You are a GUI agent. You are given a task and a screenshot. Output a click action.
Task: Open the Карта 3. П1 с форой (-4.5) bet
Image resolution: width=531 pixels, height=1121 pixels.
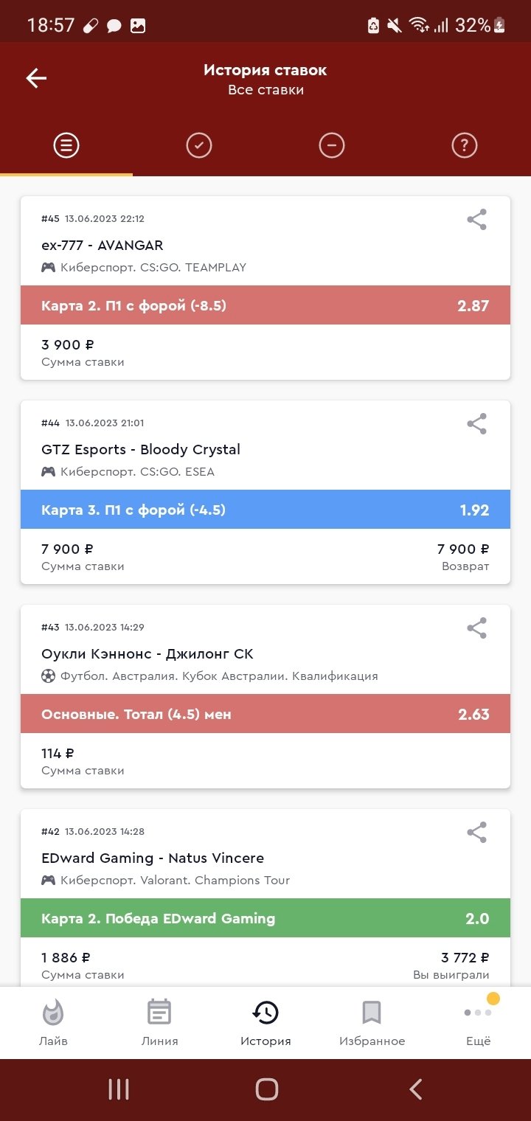tap(265, 510)
